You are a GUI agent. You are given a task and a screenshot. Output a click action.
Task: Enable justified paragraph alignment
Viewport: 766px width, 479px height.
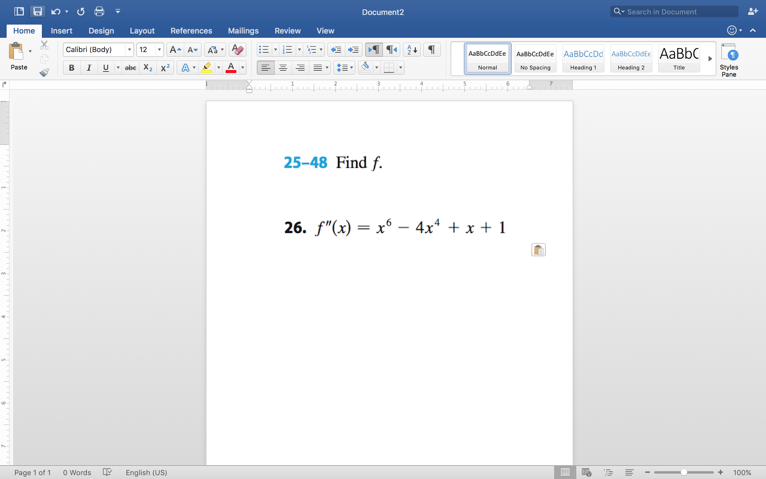coord(317,67)
